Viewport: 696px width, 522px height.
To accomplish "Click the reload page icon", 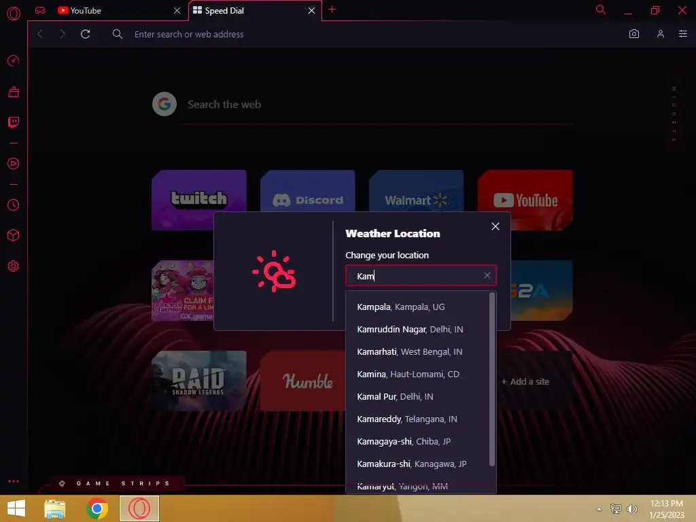I will tap(85, 34).
